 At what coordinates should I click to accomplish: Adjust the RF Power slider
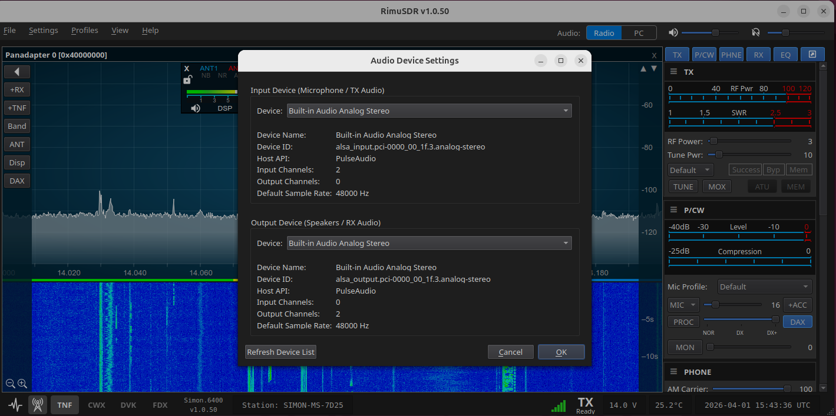click(713, 141)
